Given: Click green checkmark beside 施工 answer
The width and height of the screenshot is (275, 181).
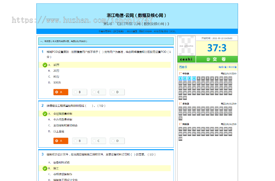Looking at the screenshot, I should [x=45, y=168].
